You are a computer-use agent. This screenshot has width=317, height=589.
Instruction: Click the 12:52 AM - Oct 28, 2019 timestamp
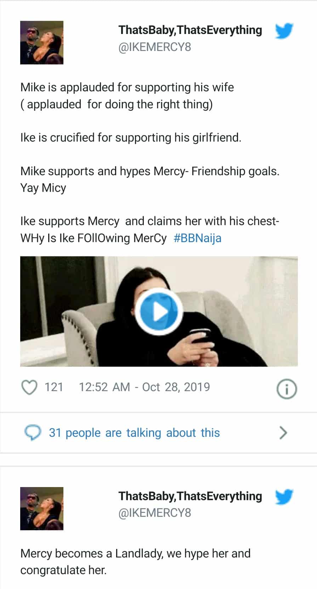[x=144, y=387]
